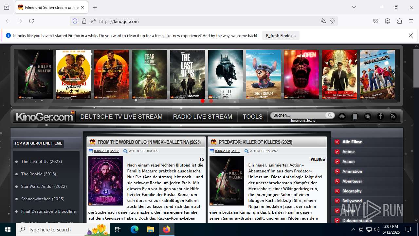Open File Explorer from taskbar

point(150,229)
